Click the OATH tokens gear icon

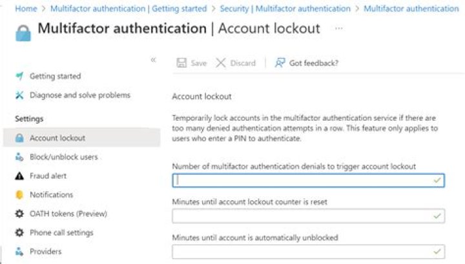(19, 214)
